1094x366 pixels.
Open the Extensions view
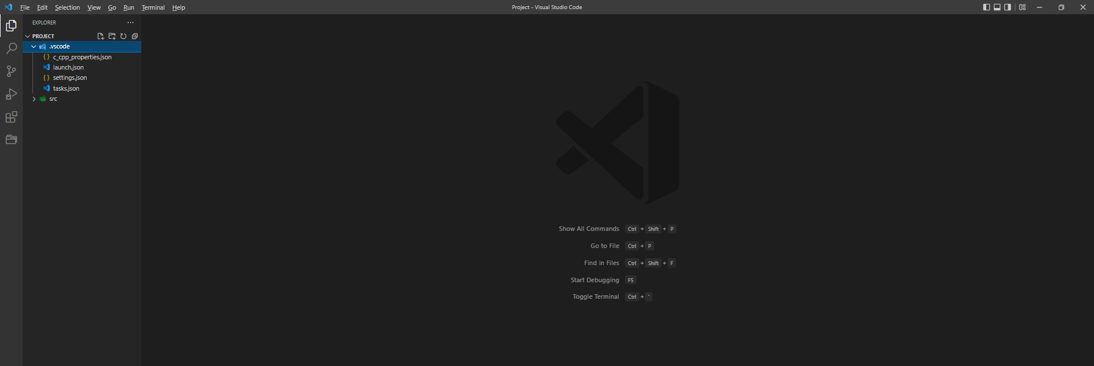(11, 117)
